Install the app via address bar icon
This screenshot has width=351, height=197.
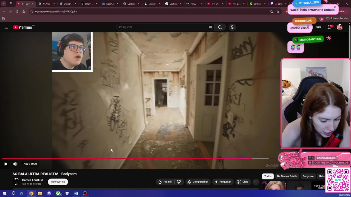pyautogui.click(x=272, y=11)
